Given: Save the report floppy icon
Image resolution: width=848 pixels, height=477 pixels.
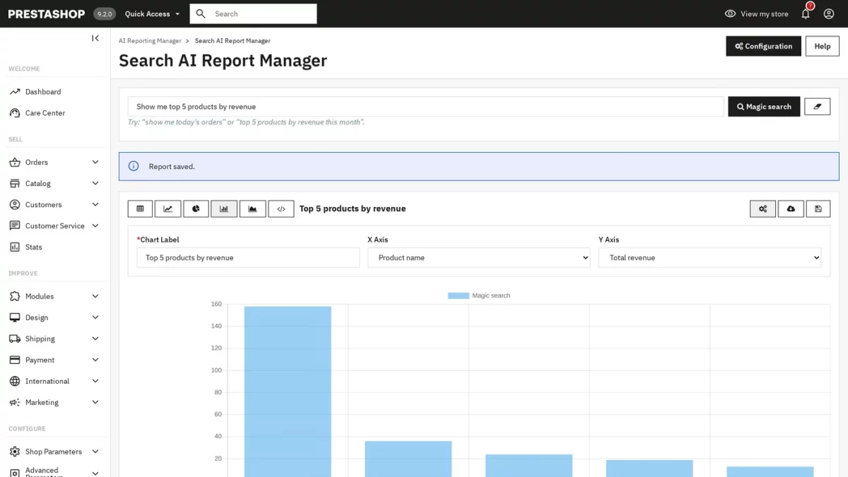Looking at the screenshot, I should tap(818, 208).
